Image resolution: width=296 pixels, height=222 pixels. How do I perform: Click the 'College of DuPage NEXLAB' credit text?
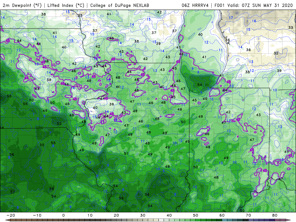(x=120, y=5)
